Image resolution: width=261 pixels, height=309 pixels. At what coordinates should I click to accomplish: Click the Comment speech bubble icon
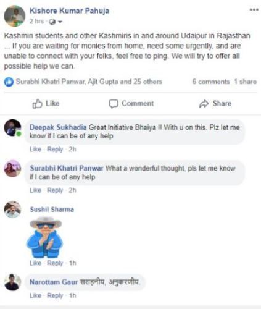114,104
